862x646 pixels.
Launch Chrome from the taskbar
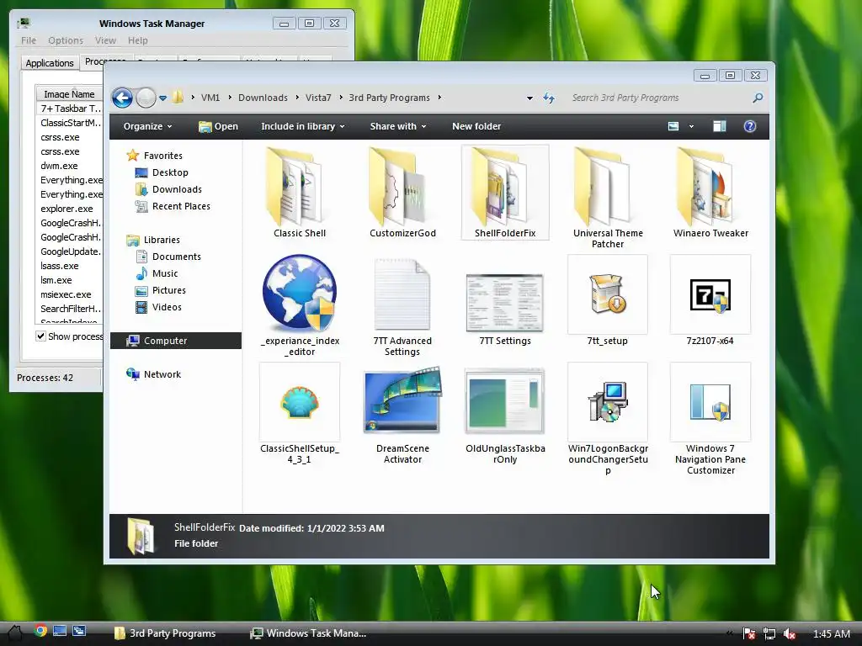[40, 631]
